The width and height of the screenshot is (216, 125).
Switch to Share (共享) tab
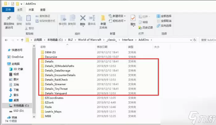point(31,10)
